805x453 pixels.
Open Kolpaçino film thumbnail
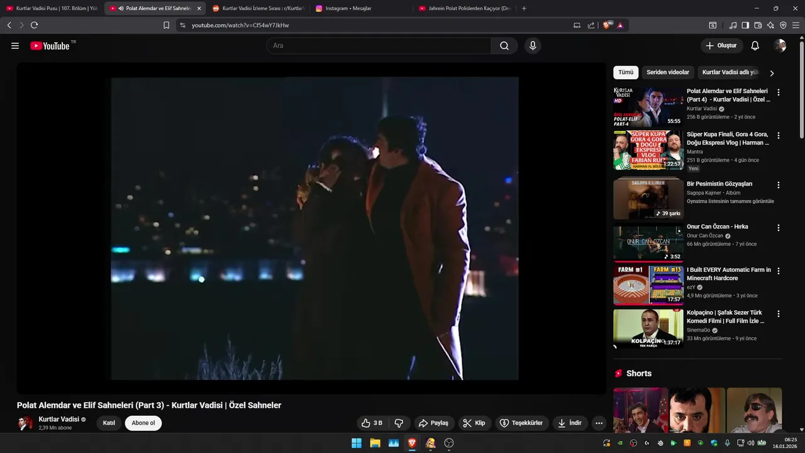point(648,328)
